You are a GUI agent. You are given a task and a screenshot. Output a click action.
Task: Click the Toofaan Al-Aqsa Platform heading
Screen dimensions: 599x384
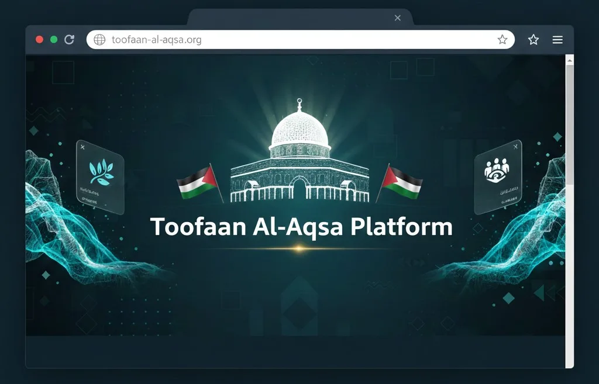[x=301, y=227]
